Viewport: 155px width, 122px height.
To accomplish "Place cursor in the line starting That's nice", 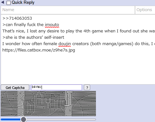I will point(79,31).
